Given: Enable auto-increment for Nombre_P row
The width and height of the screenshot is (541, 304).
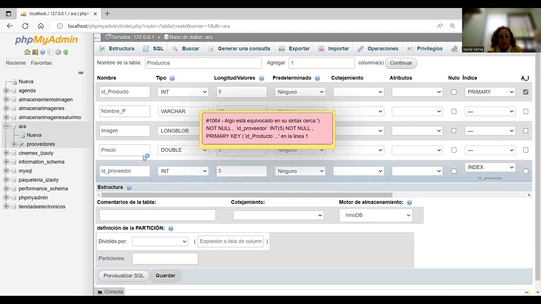Looking at the screenshot, I should 526,111.
